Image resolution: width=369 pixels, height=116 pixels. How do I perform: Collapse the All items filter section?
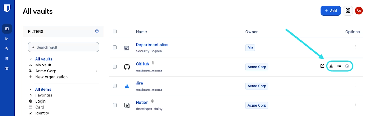31,89
